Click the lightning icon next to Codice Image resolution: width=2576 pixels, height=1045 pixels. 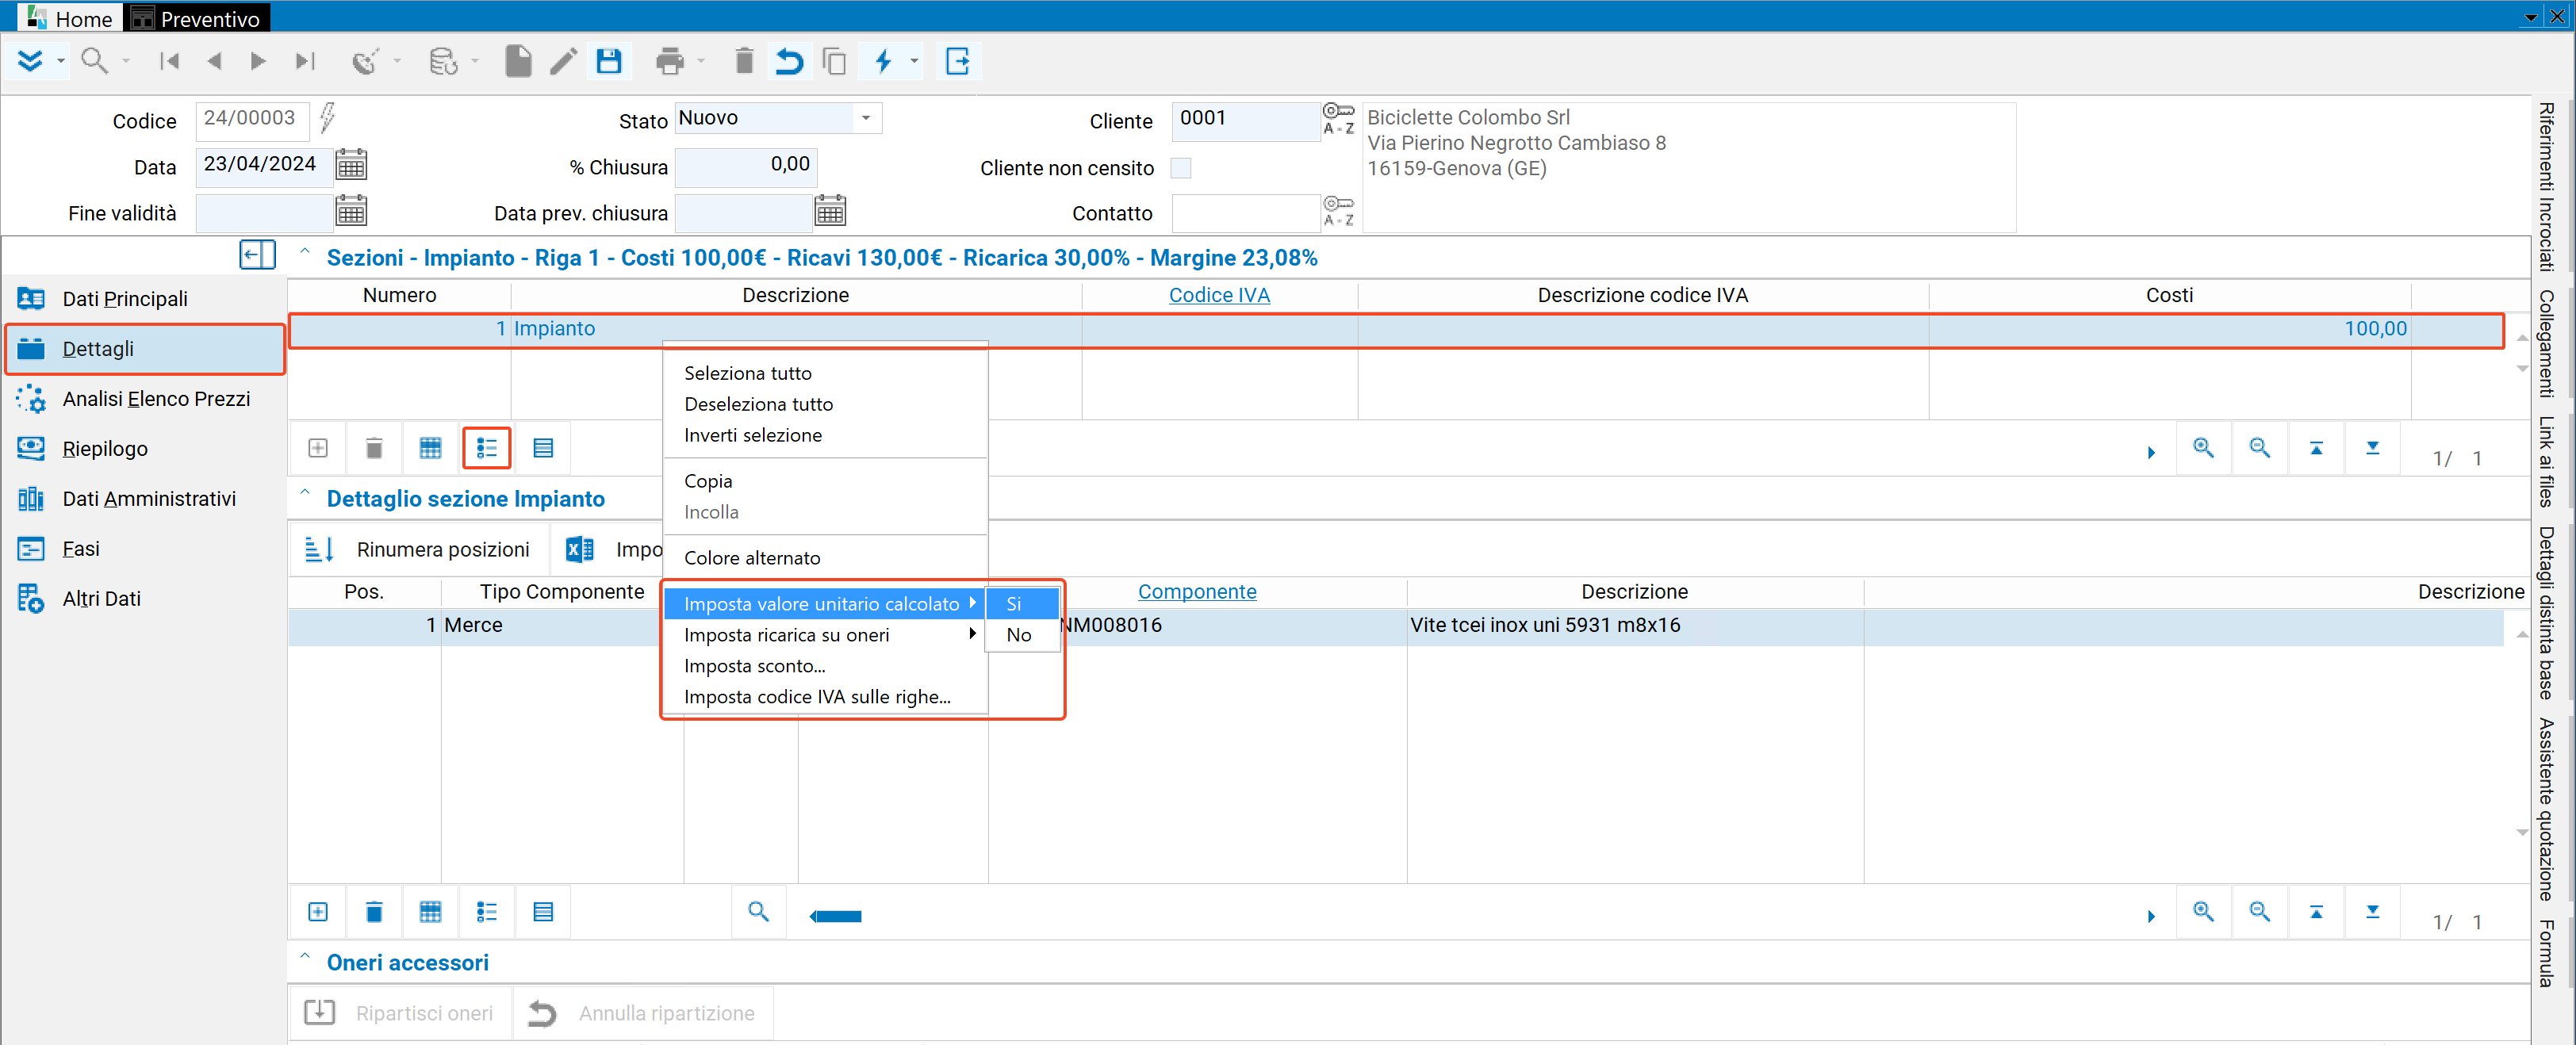(328, 118)
